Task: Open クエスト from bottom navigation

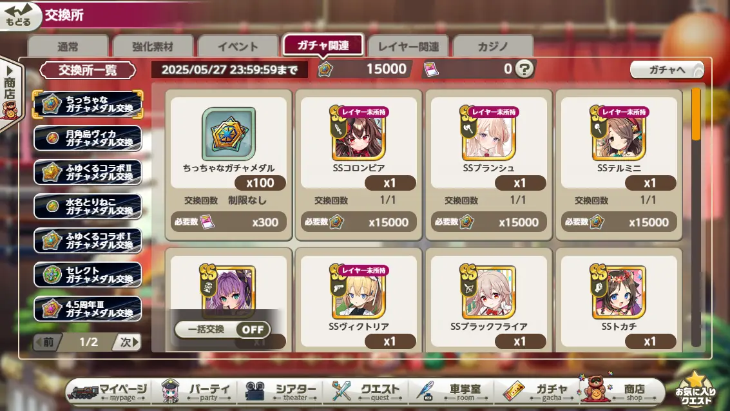Action: tap(366, 391)
